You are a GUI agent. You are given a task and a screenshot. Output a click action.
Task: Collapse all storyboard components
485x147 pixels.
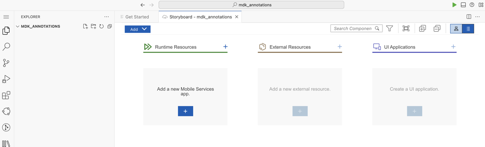[x=437, y=29]
